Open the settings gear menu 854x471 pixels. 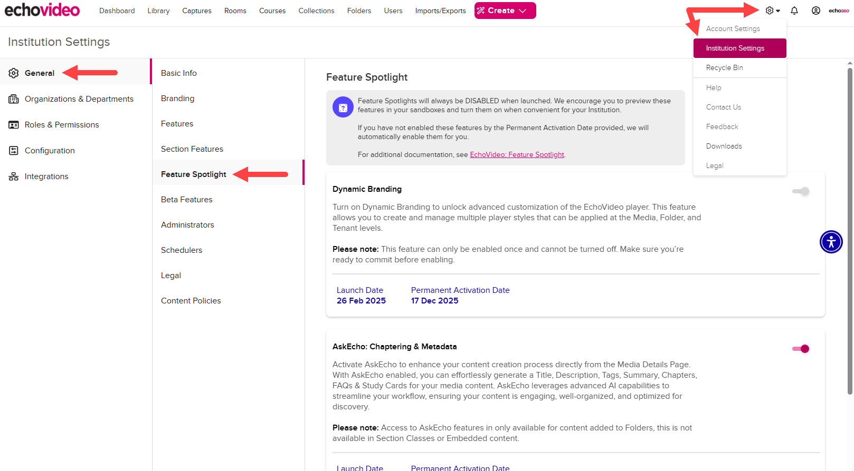(773, 11)
